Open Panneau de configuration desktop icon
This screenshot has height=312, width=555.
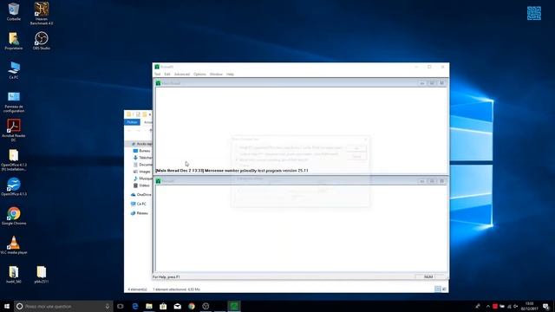point(14,102)
